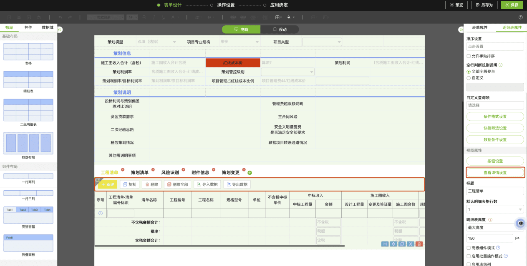This screenshot has height=266, width=527.
Task: Click the 另存为 button
Action: tap(484, 5)
